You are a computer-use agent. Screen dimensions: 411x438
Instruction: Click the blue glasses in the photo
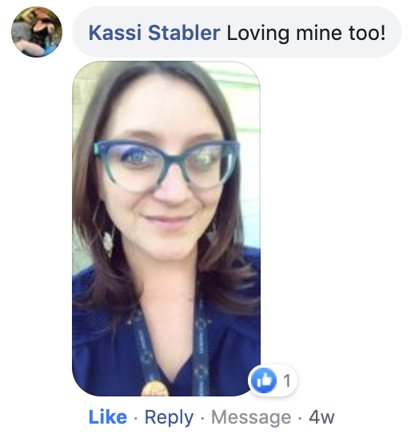click(166, 165)
